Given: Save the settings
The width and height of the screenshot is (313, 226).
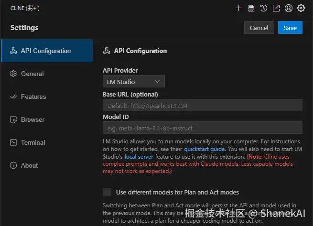Looking at the screenshot, I should pyautogui.click(x=290, y=28).
